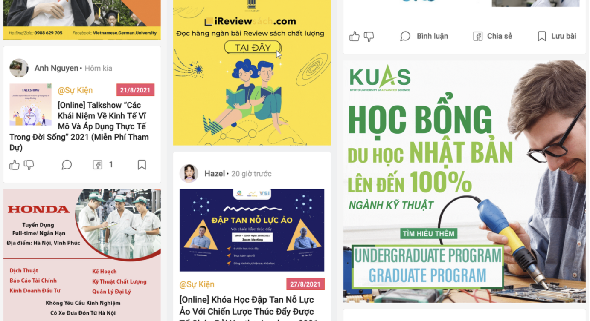Click TÌM HIỂU THÊM on KUAS ad
This screenshot has width=590, height=321.
click(429, 234)
